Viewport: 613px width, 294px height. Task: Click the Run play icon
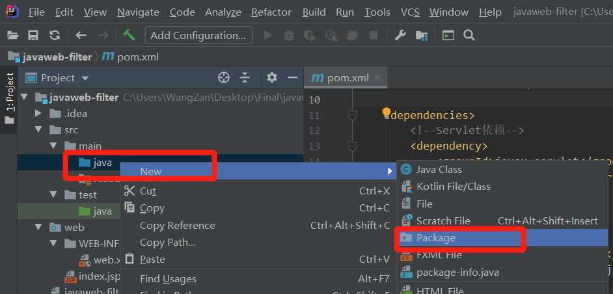268,36
